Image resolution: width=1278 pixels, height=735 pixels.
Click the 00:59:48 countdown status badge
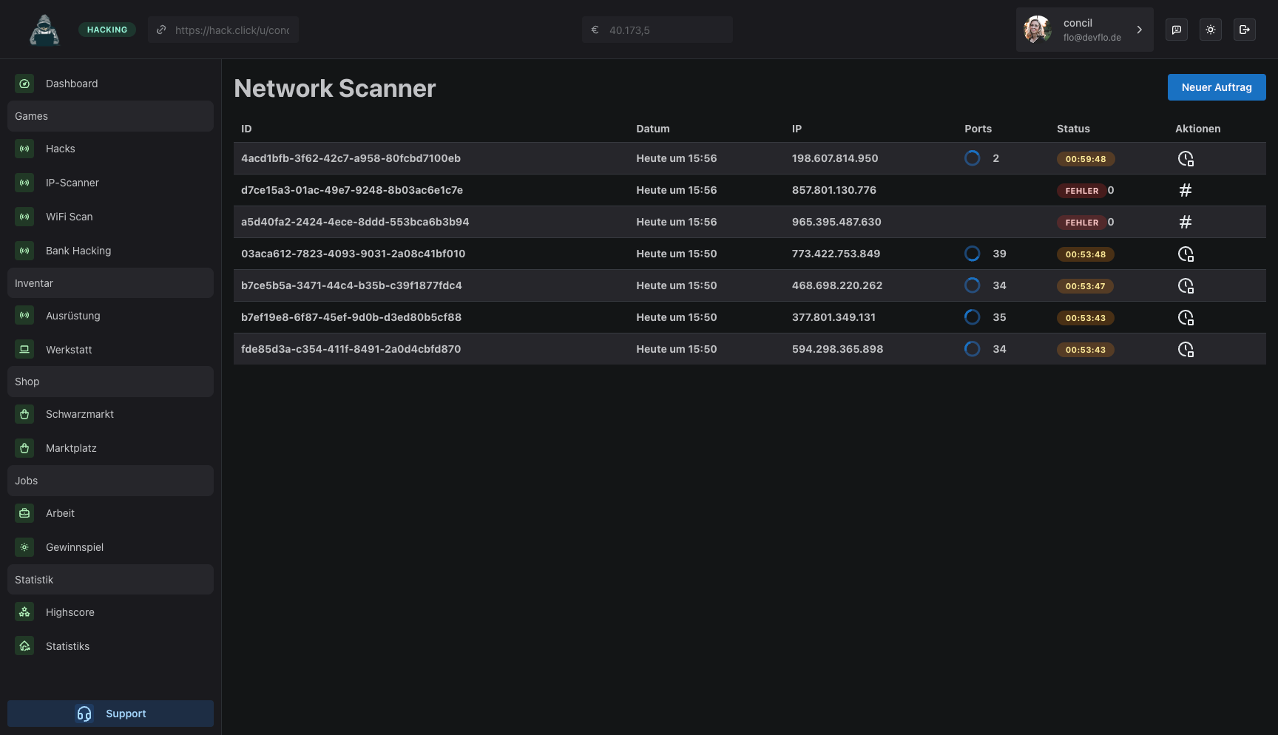pos(1086,159)
